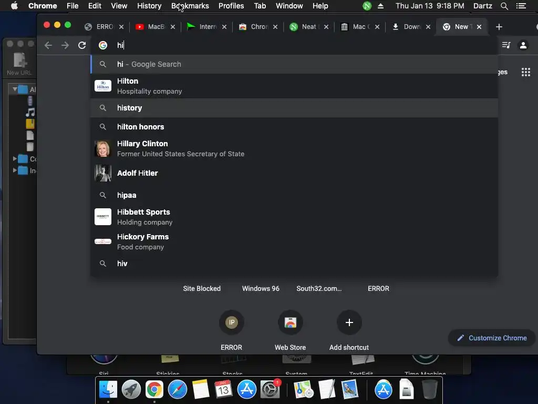The width and height of the screenshot is (538, 404).
Task: Select 'hi - Google Search' suggestion
Action: click(294, 64)
